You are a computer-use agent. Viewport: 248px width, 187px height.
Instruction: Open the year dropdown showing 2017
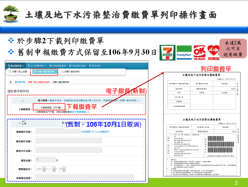tap(41, 169)
